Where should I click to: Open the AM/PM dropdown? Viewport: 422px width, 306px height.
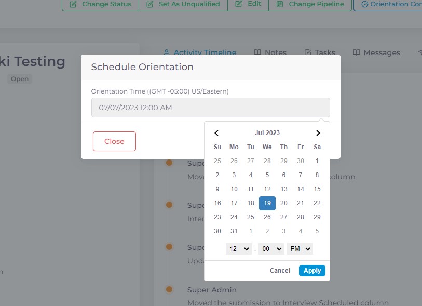point(300,249)
